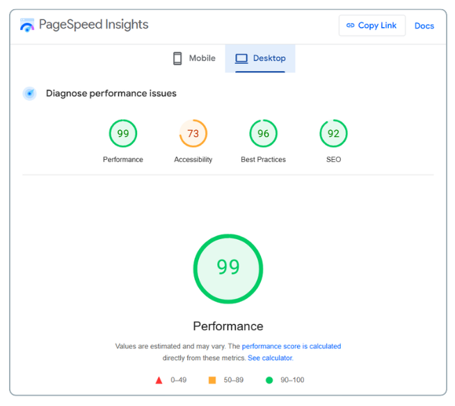Viewport: 455px width, 406px height.
Task: Select the 96 Best Practices score gauge
Action: (x=264, y=133)
